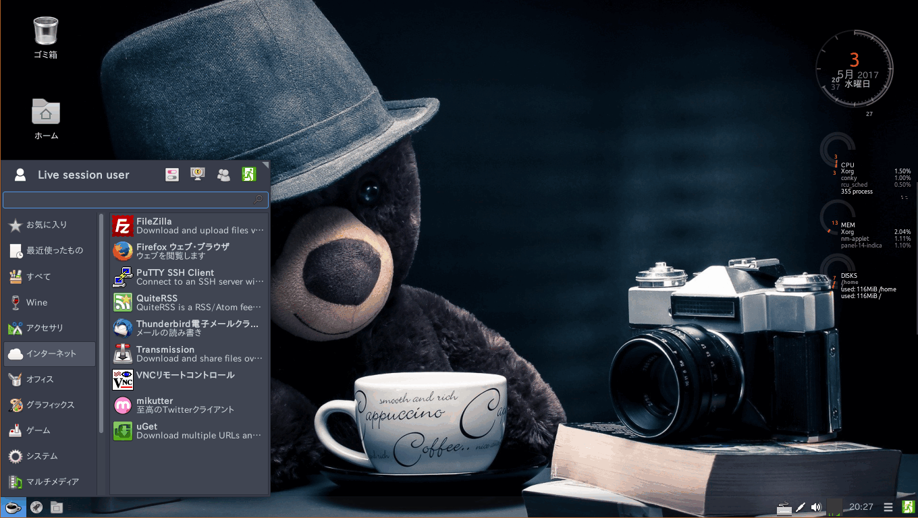Launch FileZilla from the menu
918x518 pixels.
(189, 226)
